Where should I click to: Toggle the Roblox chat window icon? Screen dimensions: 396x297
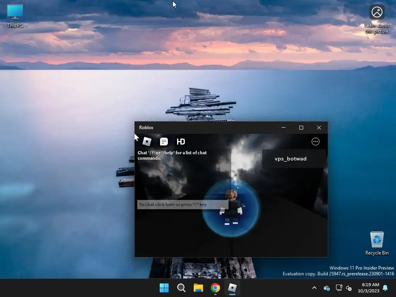(x=164, y=142)
